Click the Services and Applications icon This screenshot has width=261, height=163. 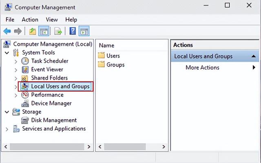tap(16, 129)
